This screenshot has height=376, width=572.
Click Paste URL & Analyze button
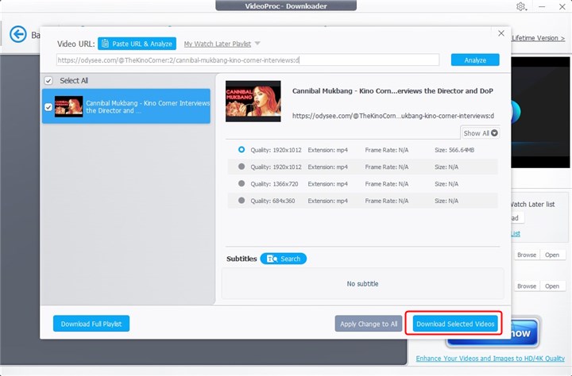point(137,44)
